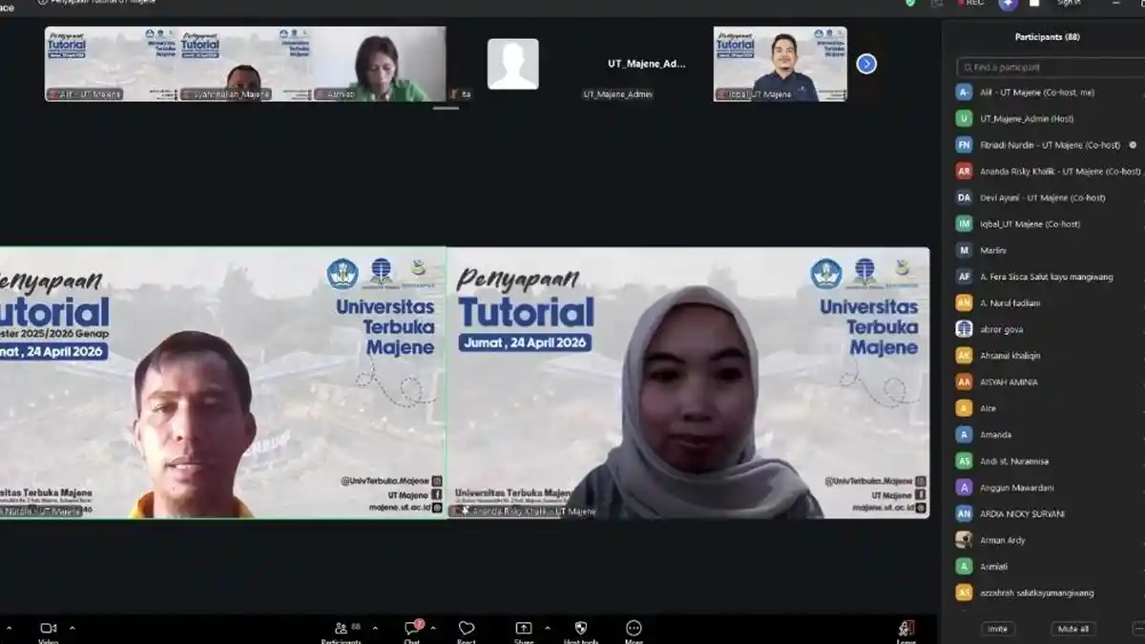Open the Chat icon with red badge

413,627
